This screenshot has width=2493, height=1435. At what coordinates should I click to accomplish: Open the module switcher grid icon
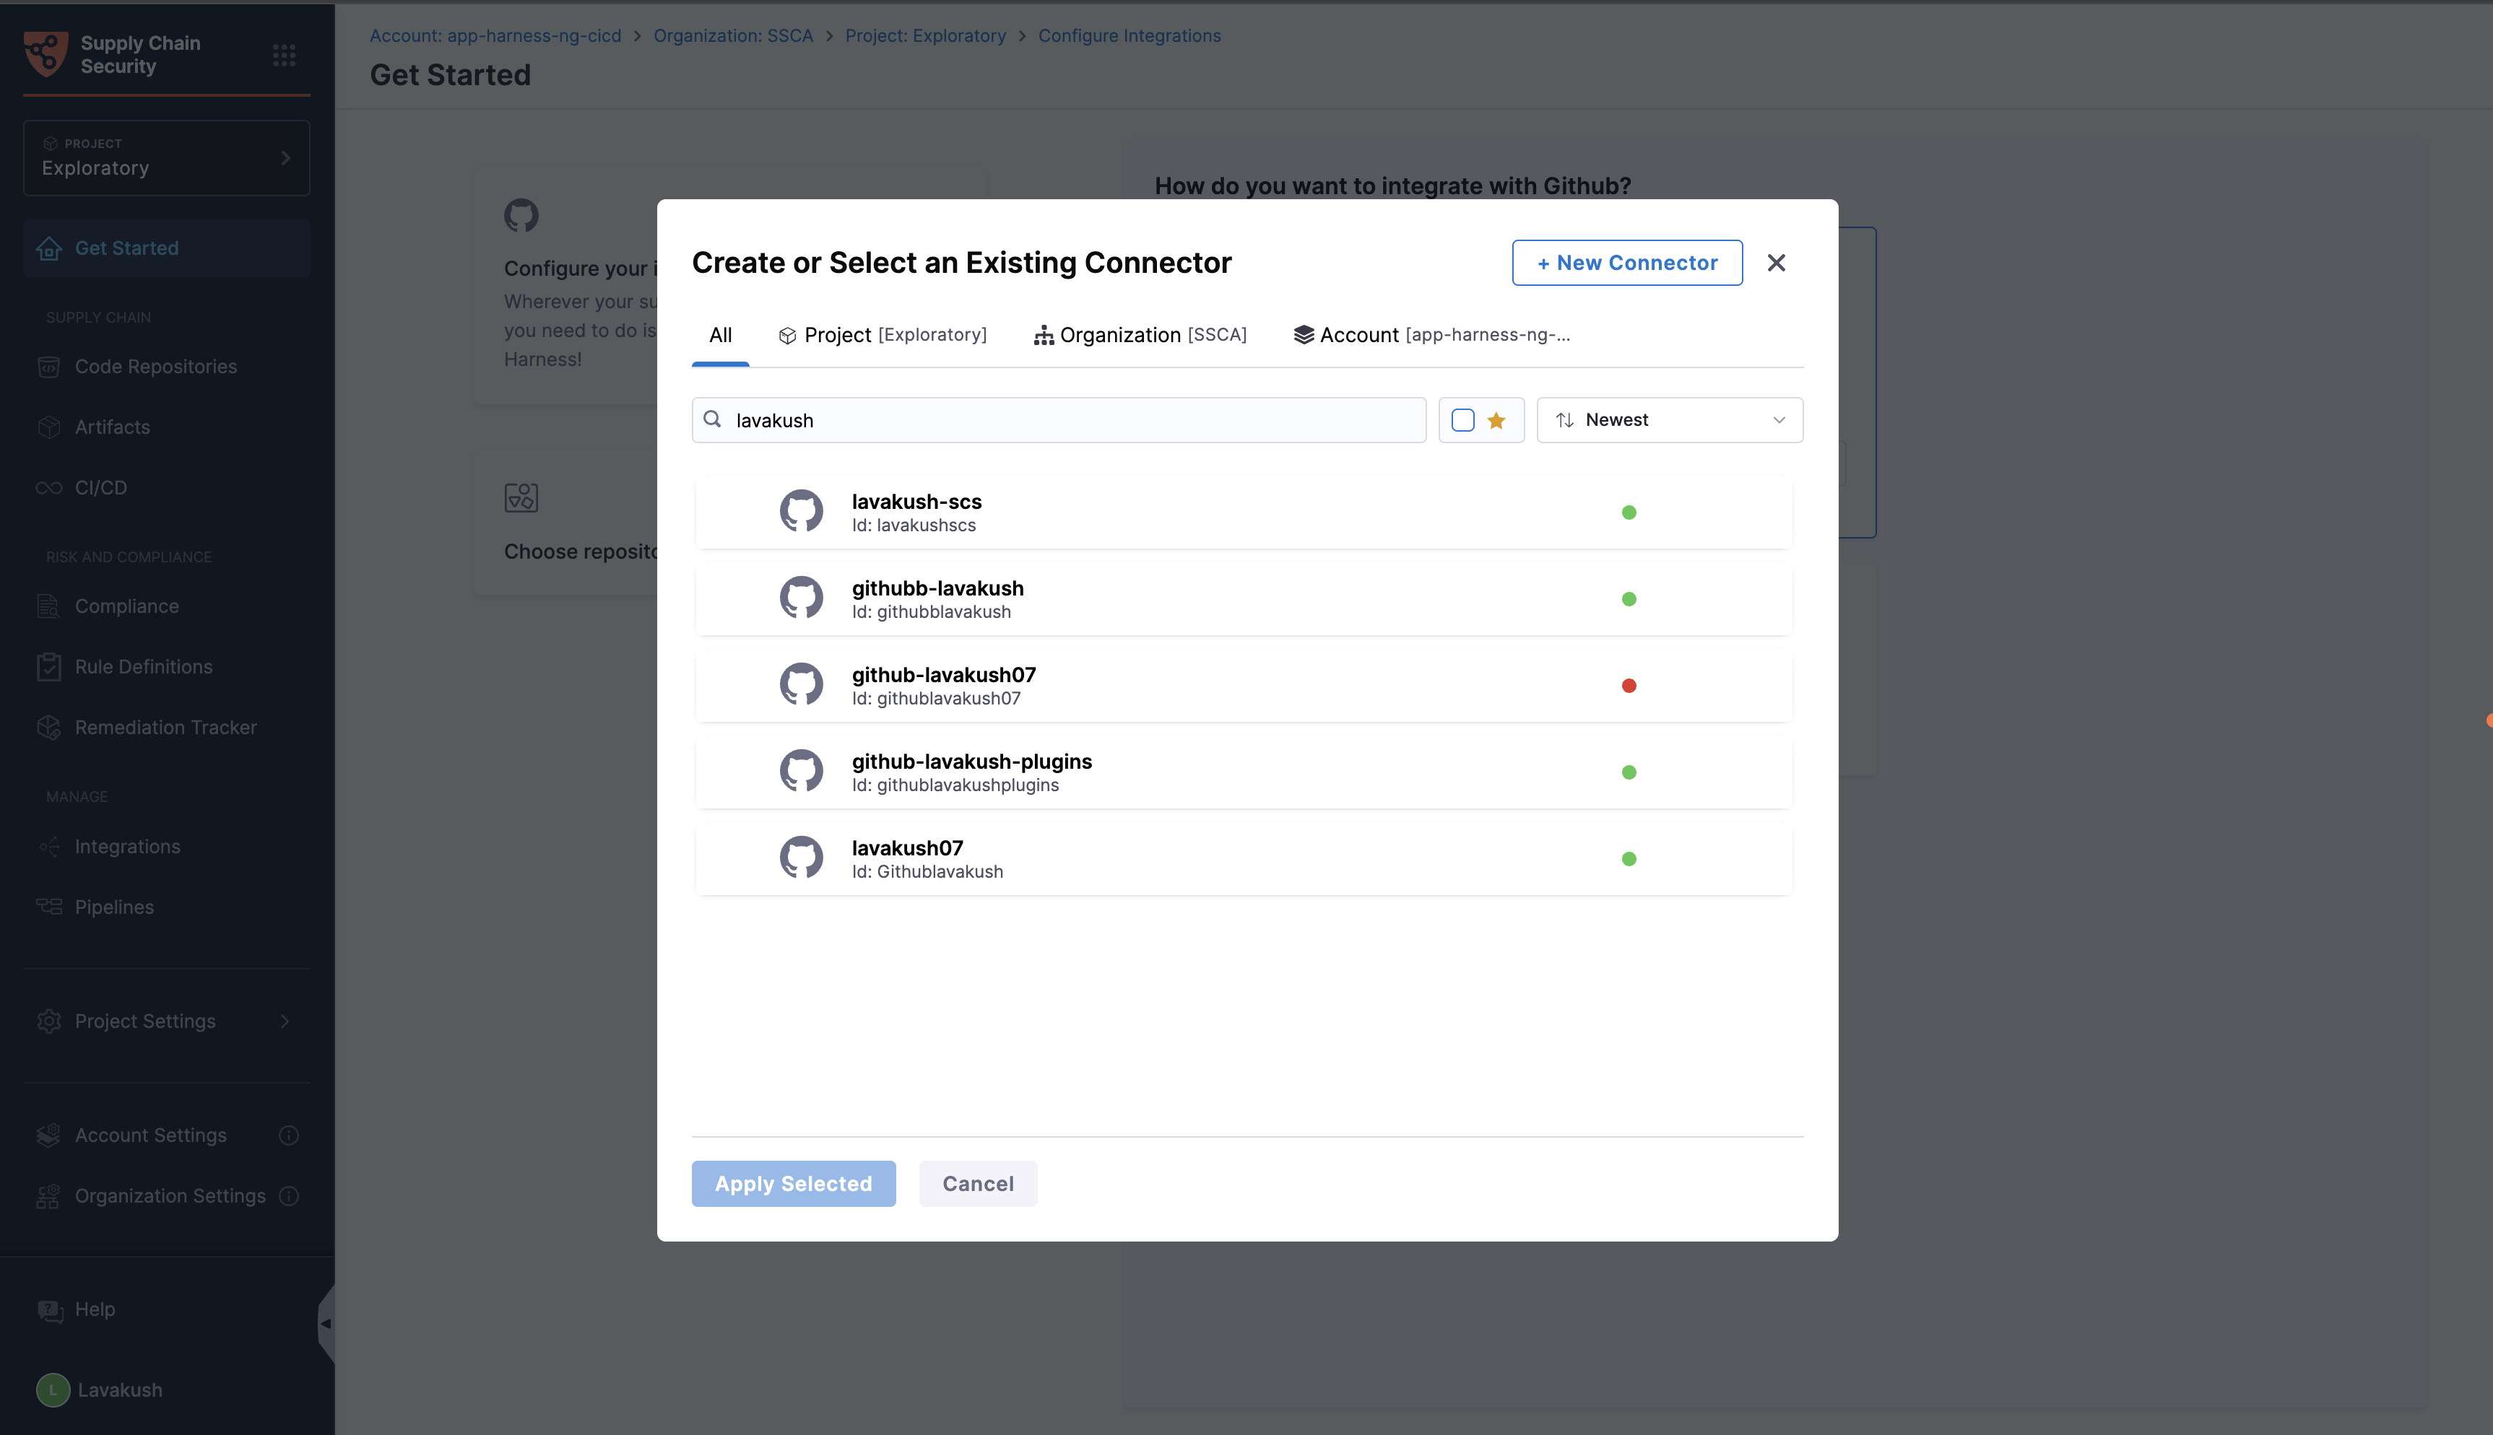284,55
